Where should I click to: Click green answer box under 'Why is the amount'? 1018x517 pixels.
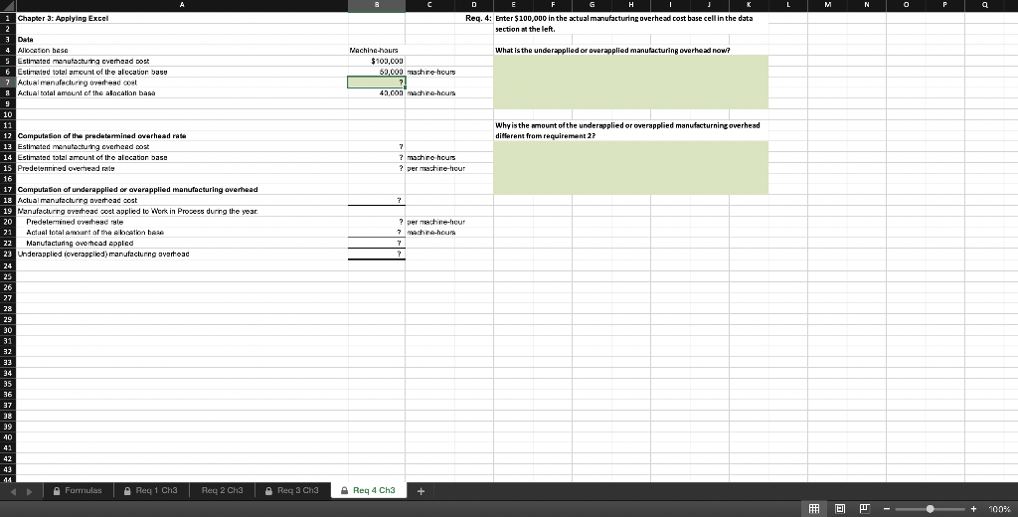point(630,168)
